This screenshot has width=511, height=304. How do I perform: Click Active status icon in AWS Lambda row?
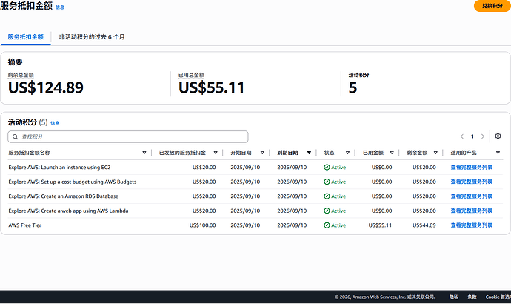[x=327, y=211]
